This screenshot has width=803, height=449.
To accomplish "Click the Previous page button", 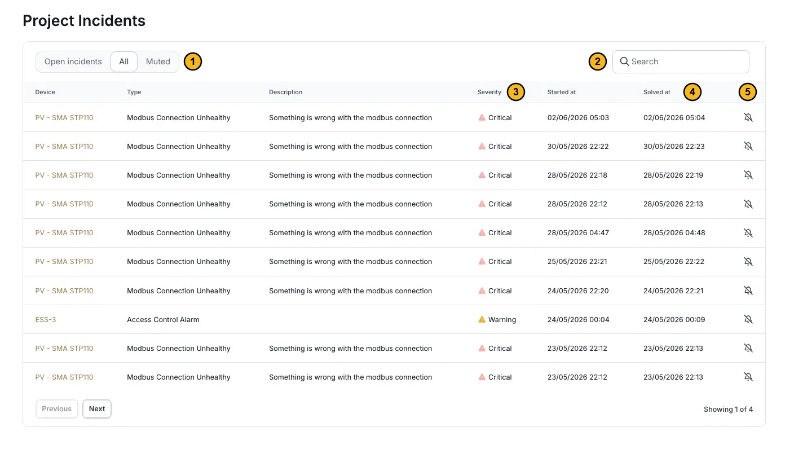I will 57,409.
